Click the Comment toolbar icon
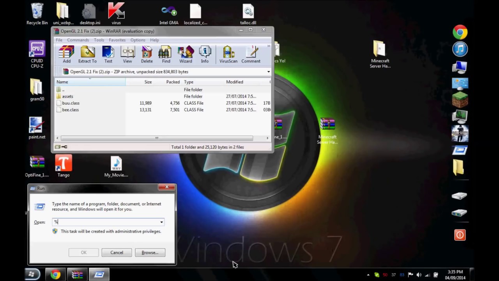The image size is (499, 281). (251, 54)
